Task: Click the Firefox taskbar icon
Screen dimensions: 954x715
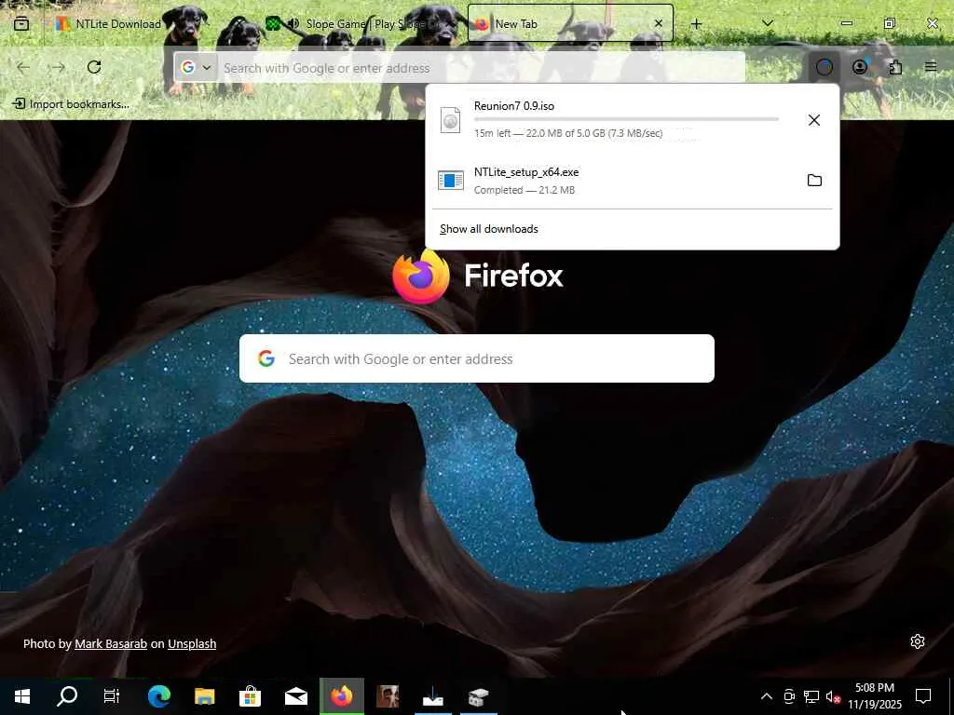Action: click(342, 696)
